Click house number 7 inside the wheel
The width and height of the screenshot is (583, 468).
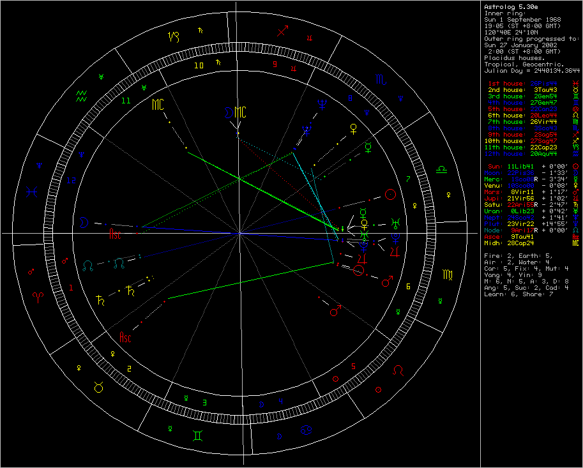408,178
